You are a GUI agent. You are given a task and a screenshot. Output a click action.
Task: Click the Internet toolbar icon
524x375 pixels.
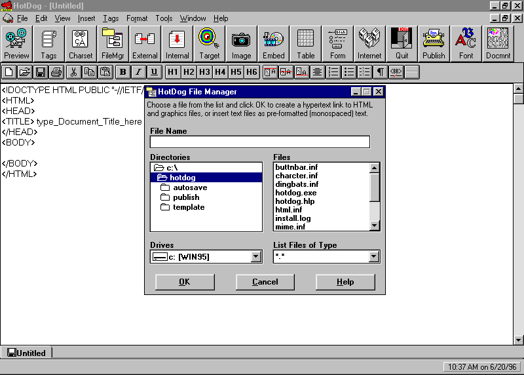[369, 44]
